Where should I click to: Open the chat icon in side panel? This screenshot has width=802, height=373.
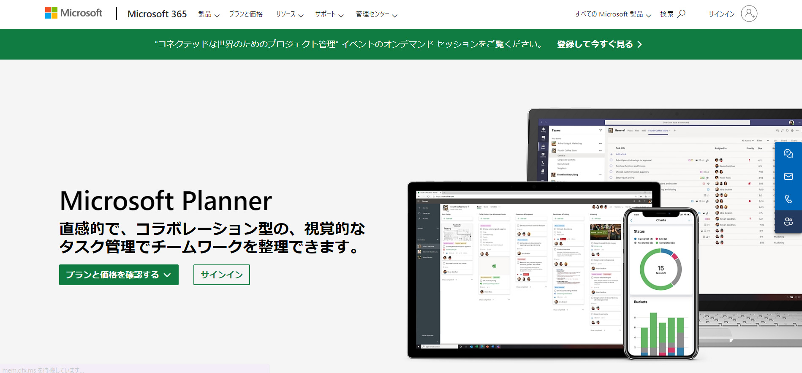coord(788,154)
